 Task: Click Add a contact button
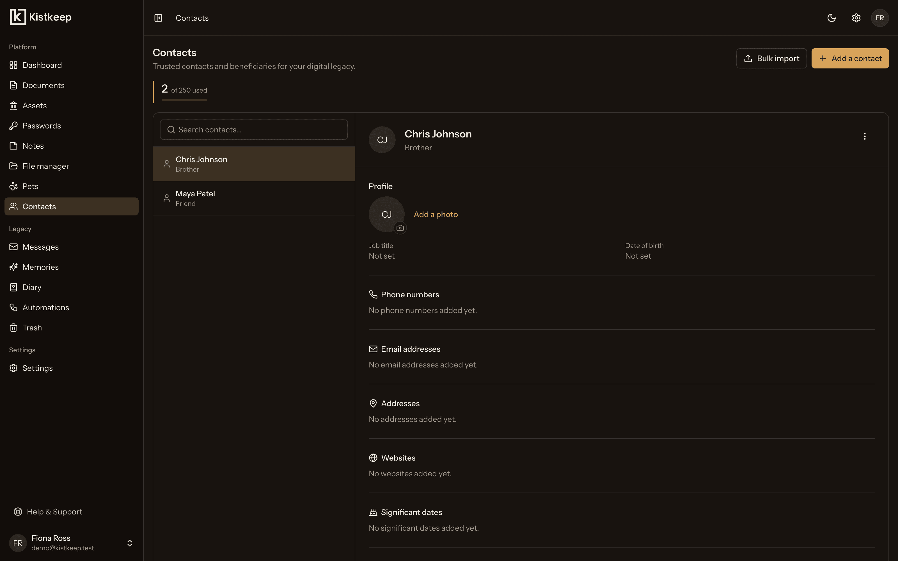click(x=850, y=58)
